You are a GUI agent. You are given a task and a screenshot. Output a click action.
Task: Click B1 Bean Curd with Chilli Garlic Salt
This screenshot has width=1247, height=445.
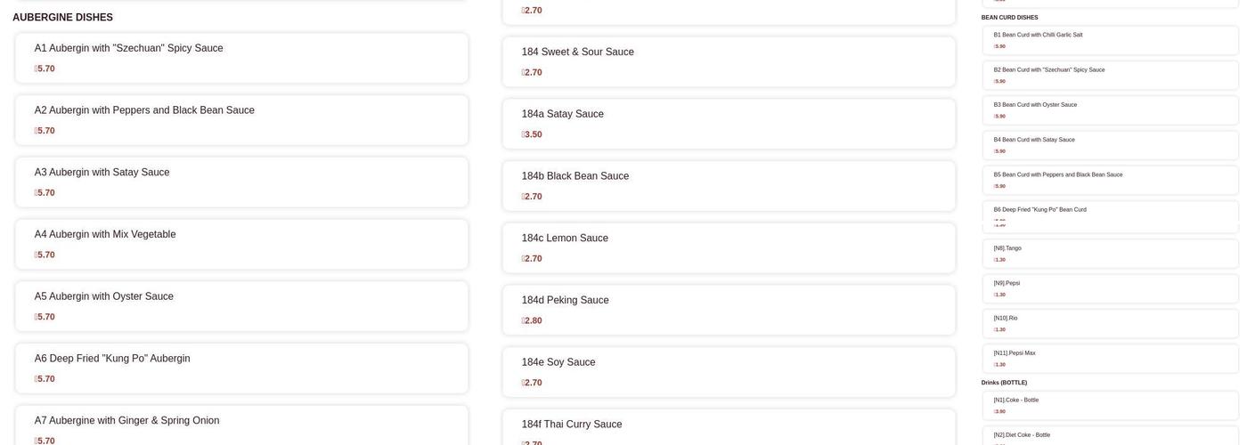tap(1110, 40)
